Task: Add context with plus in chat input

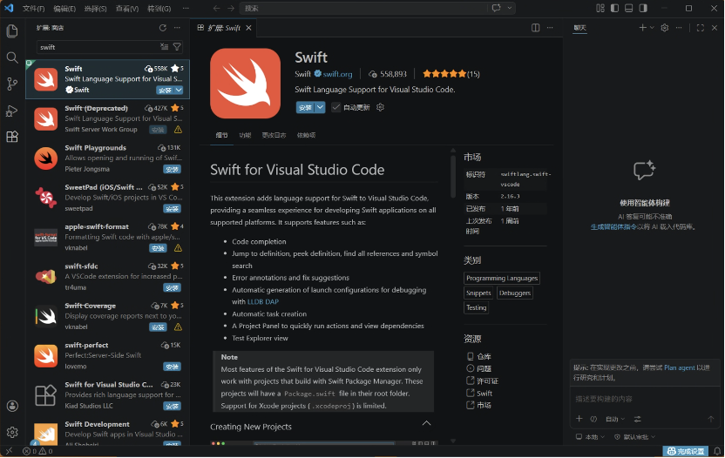Action: click(579, 419)
